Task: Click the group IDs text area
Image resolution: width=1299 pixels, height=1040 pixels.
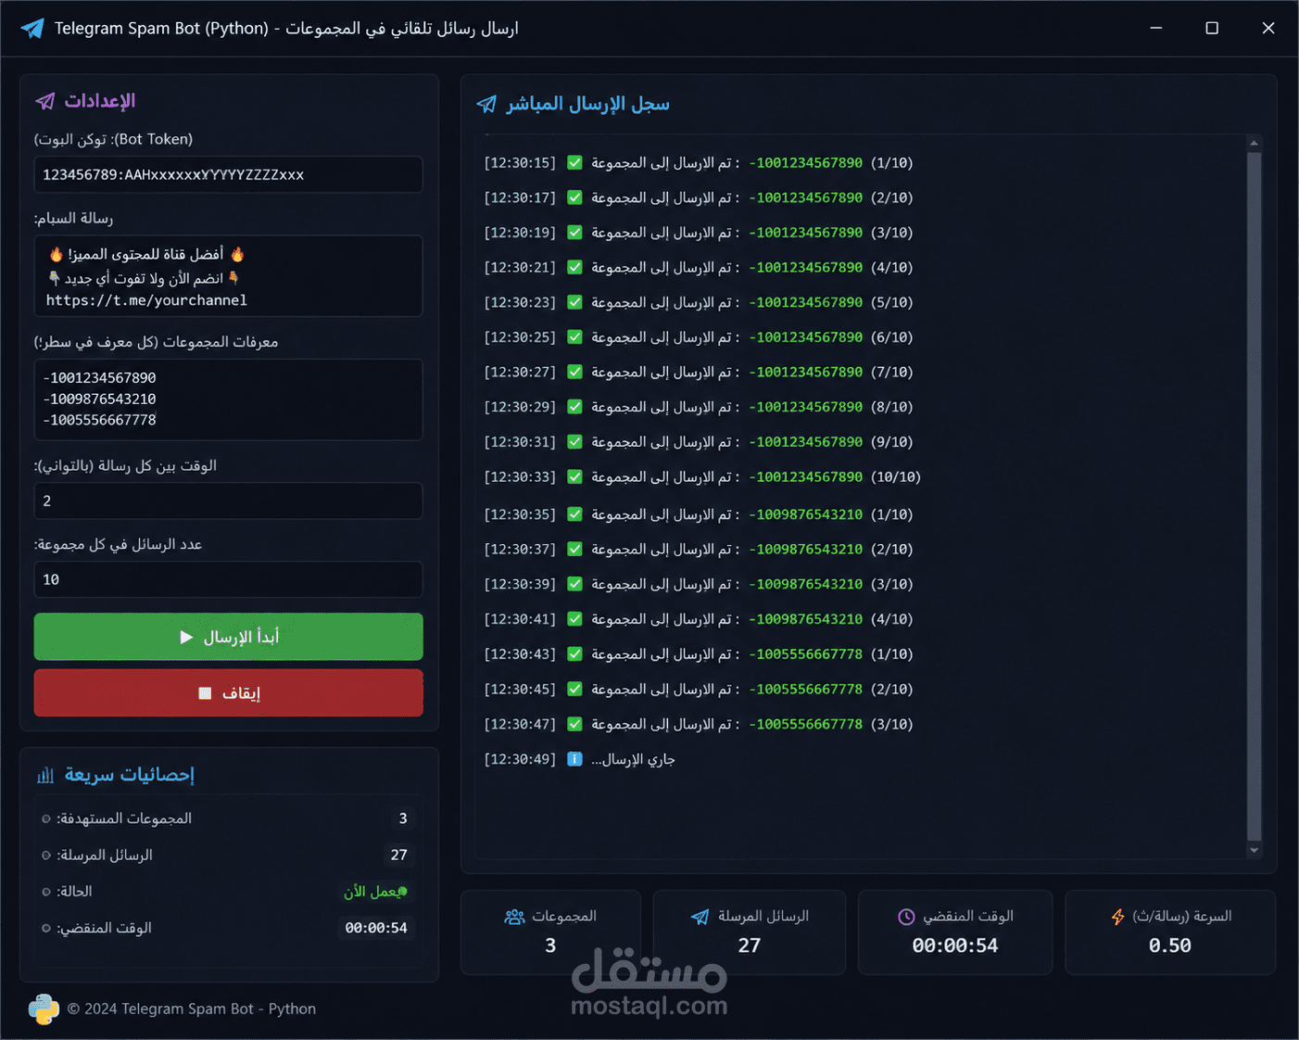Action: coord(229,400)
